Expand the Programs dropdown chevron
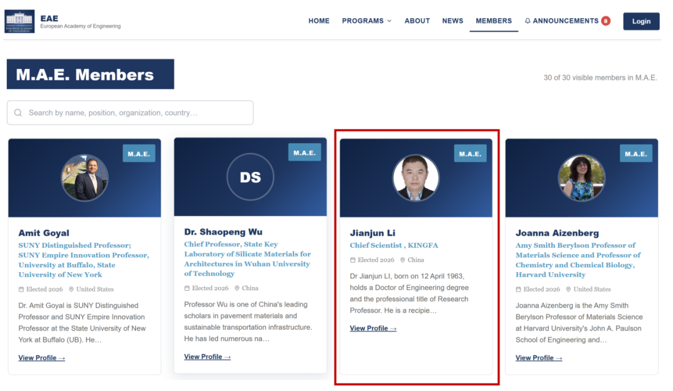Image resolution: width=673 pixels, height=391 pixels. [389, 21]
